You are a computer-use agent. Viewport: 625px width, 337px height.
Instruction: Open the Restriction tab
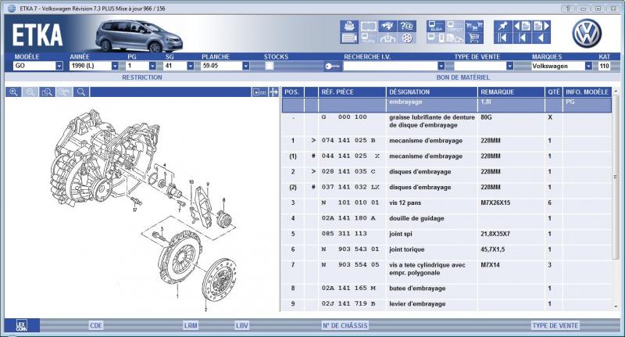[142, 77]
